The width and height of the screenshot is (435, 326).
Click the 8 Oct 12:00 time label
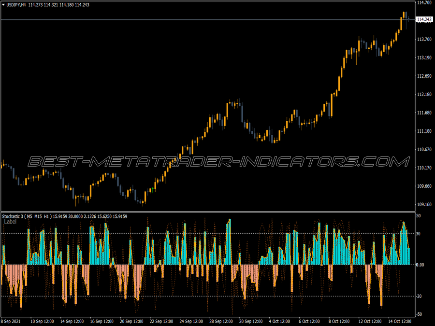[x=339, y=321]
